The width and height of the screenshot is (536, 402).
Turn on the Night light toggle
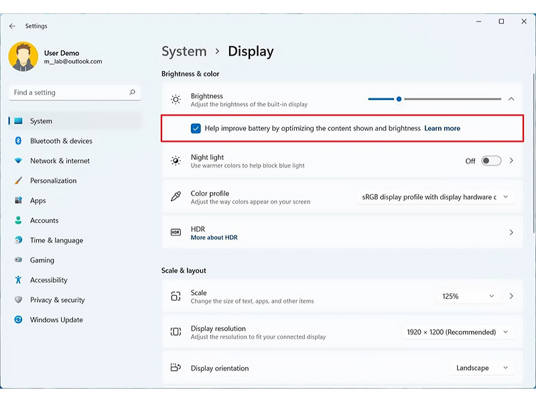(491, 161)
